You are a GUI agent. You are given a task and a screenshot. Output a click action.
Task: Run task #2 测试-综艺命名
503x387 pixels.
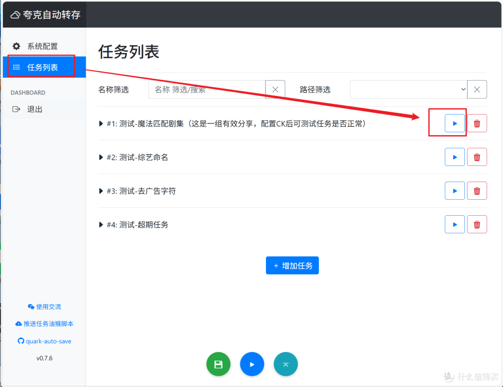point(455,157)
